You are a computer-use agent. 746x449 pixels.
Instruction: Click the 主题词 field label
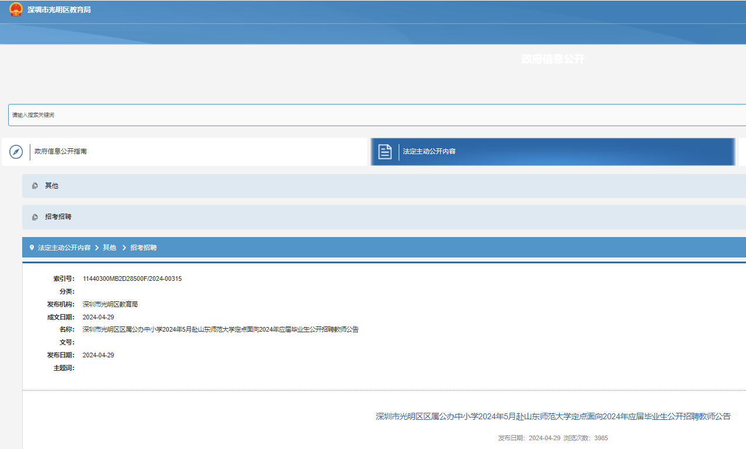[x=64, y=368]
